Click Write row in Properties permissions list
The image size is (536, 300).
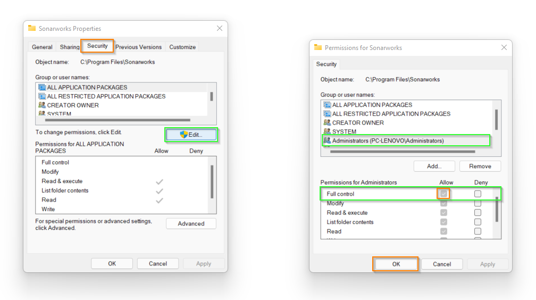[123, 209]
